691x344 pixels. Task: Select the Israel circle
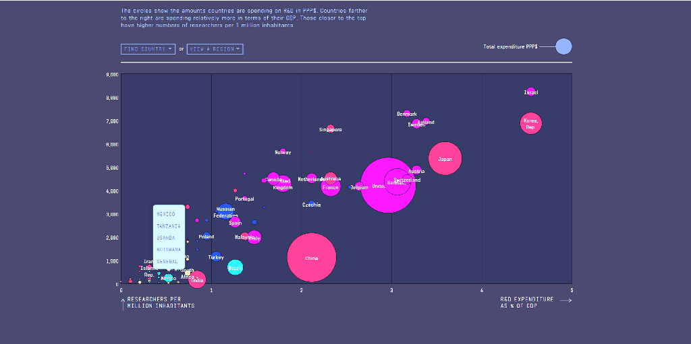click(x=531, y=92)
